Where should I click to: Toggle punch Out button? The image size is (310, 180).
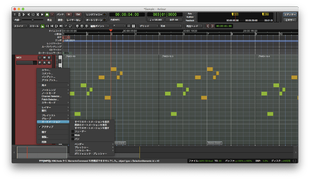pyautogui.click(x=78, y=14)
